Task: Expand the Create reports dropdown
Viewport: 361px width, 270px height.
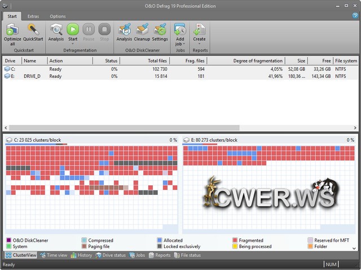Action: click(x=199, y=45)
